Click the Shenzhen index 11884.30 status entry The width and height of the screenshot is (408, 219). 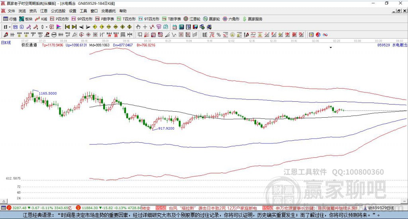point(108,208)
